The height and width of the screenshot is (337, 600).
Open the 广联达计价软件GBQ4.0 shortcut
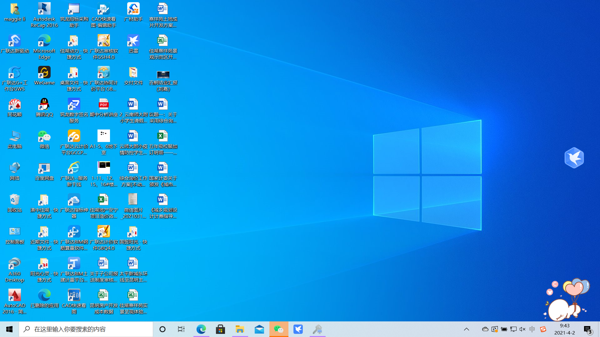click(x=104, y=238)
